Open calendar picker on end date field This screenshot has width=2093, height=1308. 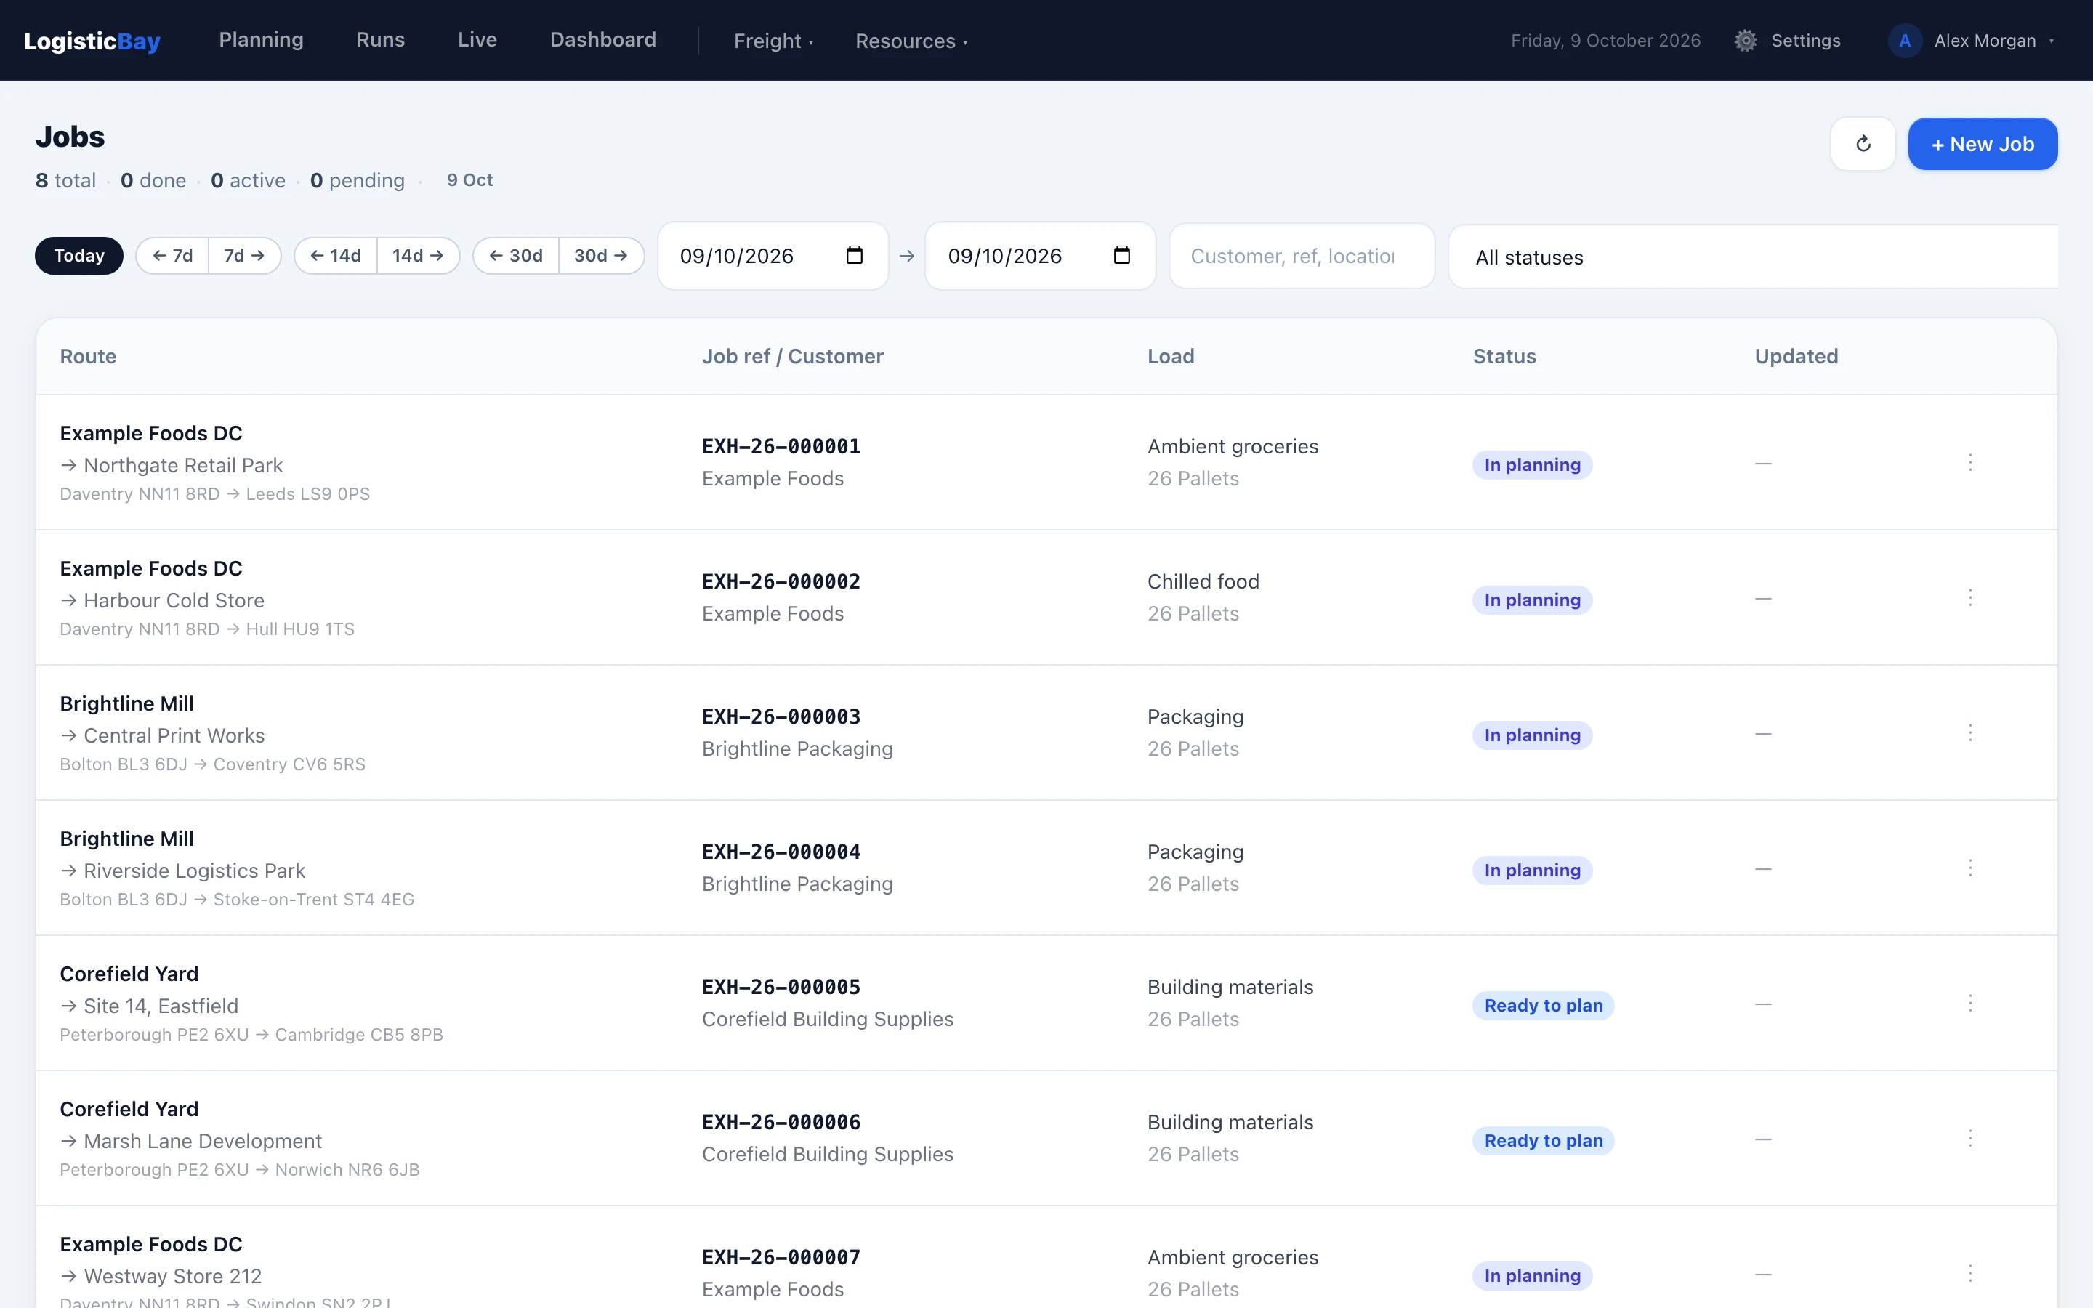click(1122, 255)
